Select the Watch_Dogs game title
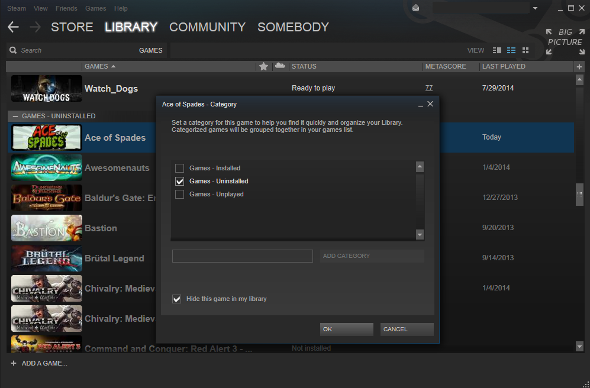 coord(111,89)
